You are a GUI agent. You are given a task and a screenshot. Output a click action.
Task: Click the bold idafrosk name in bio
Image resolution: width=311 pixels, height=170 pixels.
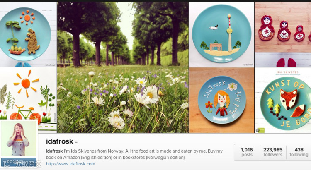(54, 151)
